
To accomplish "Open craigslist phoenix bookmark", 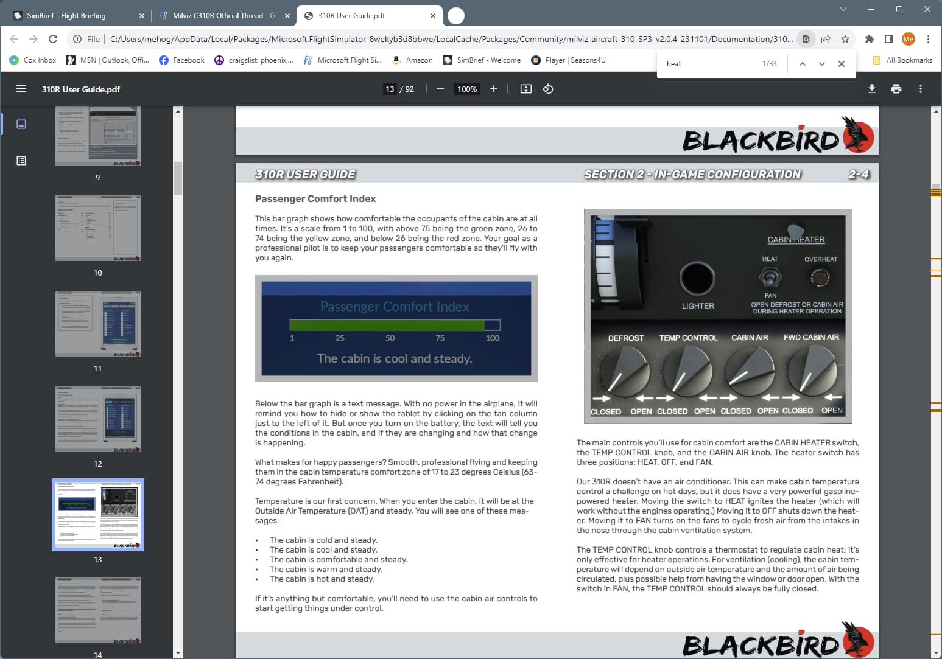I will pos(254,60).
